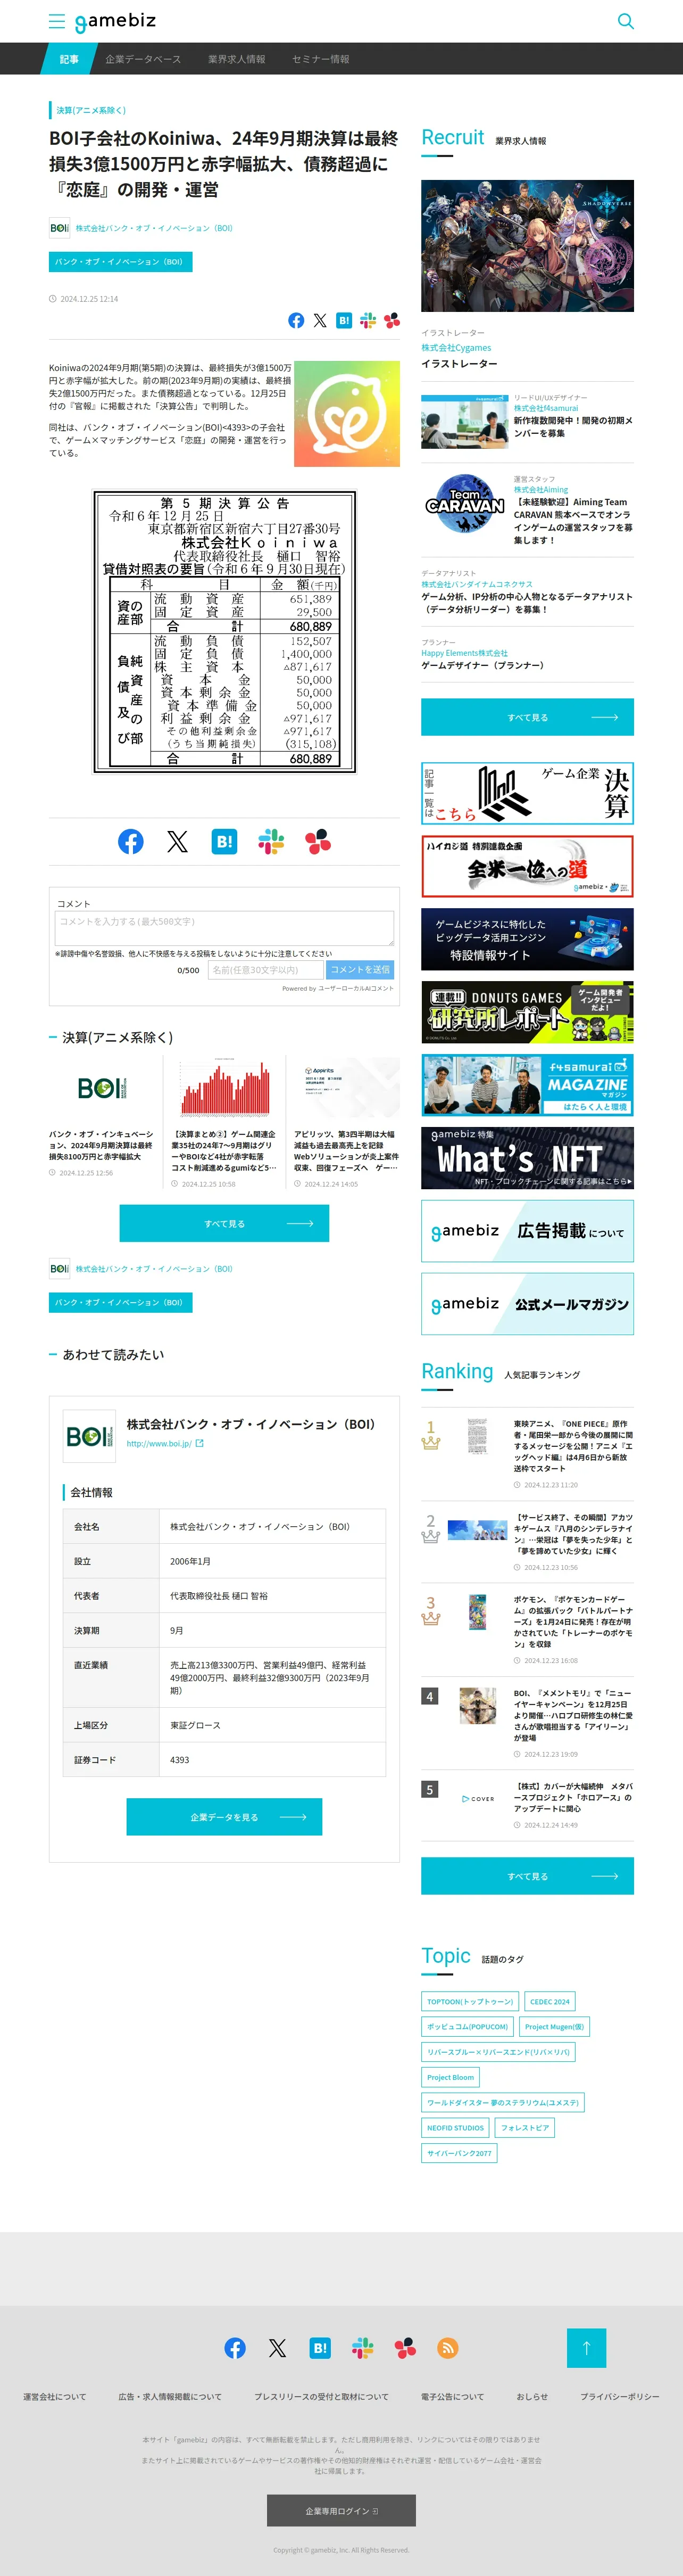Click サイバーパンク2077 topic tag

(x=460, y=2153)
